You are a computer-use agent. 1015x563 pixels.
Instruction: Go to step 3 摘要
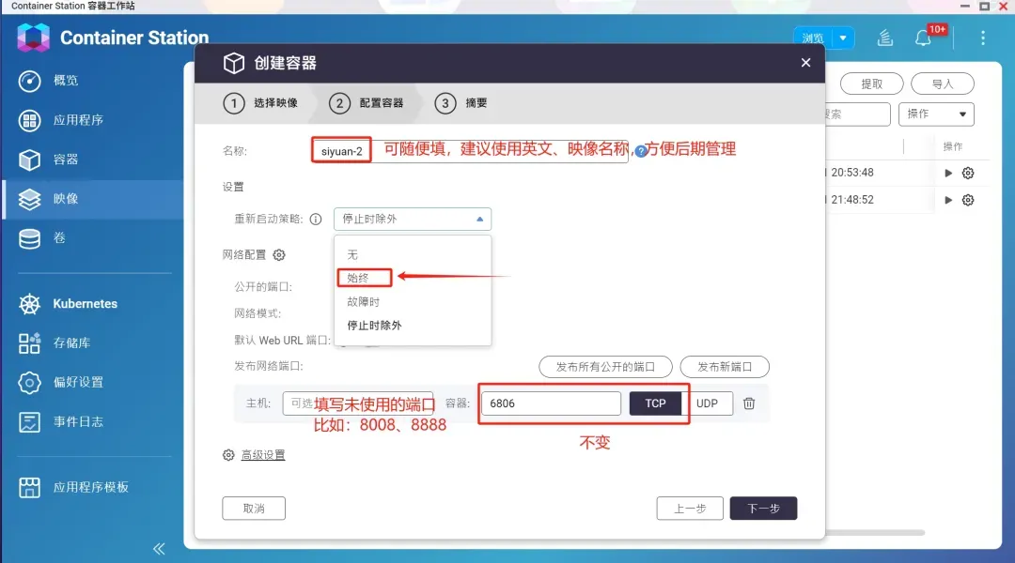(x=461, y=103)
